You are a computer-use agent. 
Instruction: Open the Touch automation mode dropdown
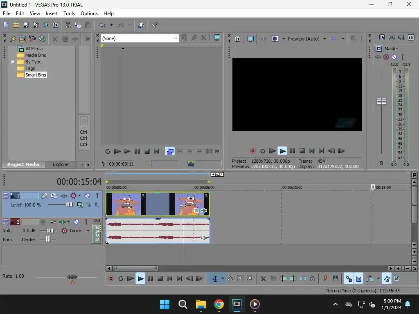(88, 231)
